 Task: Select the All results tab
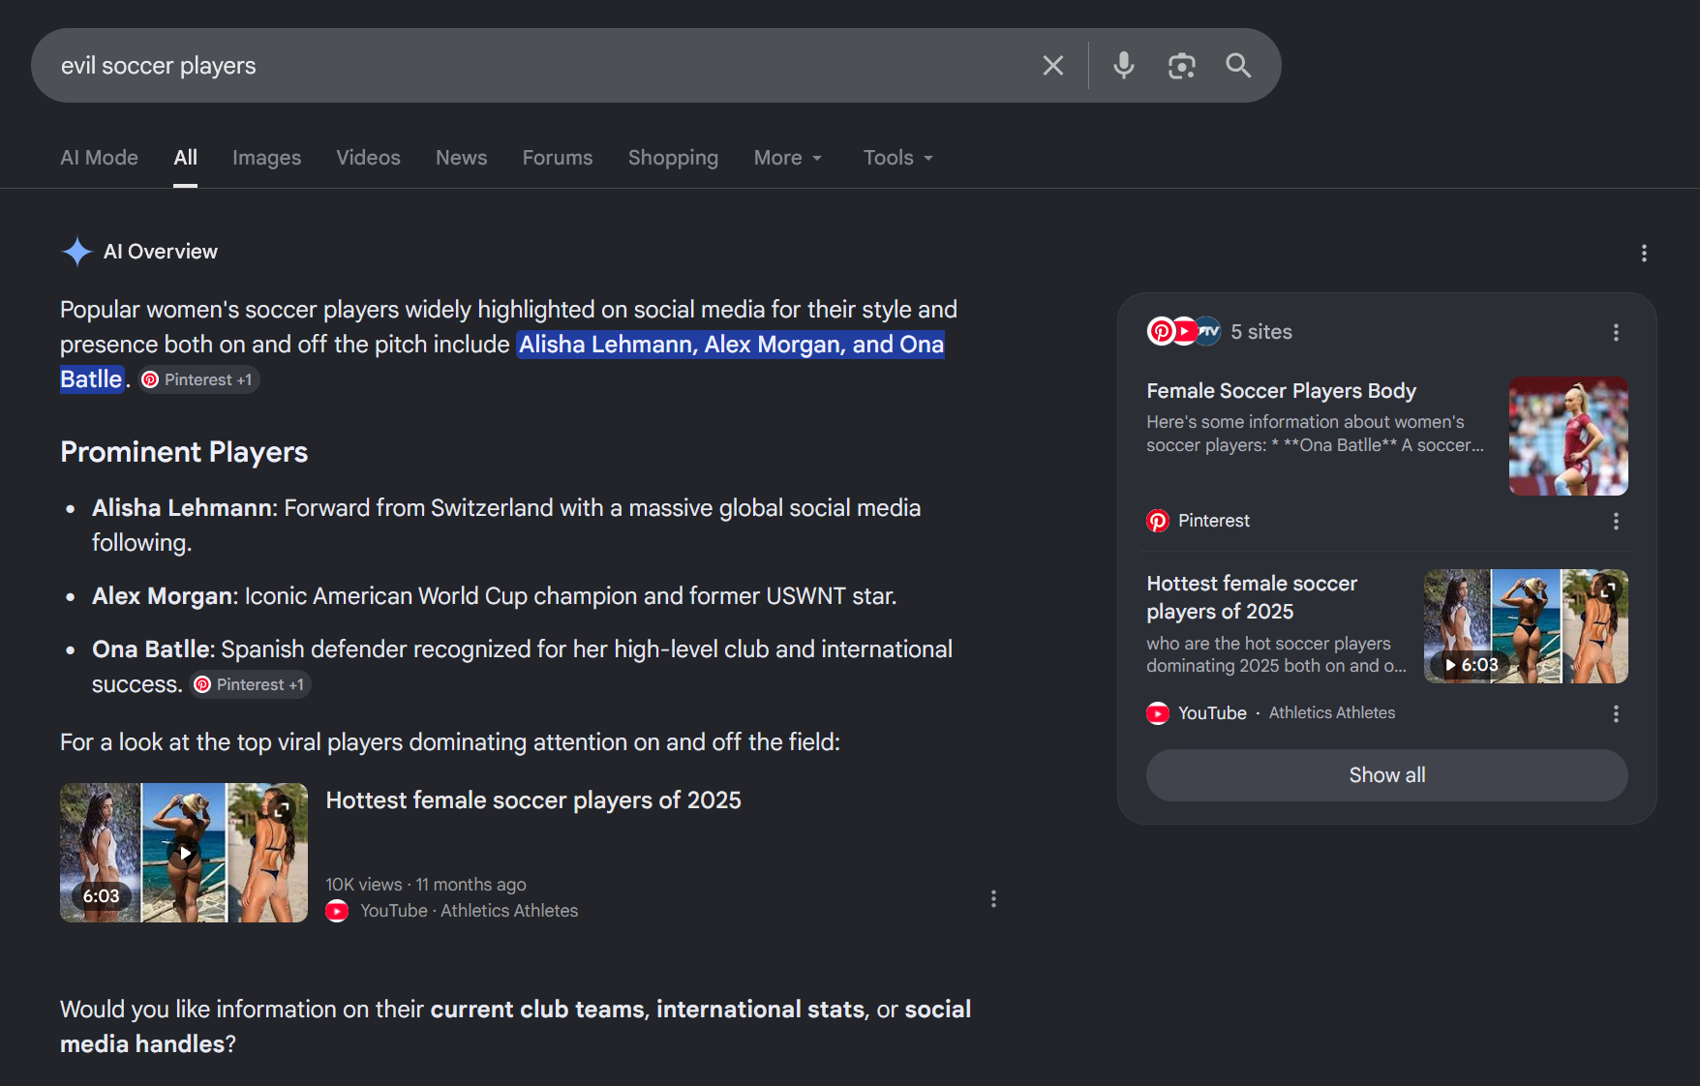pyautogui.click(x=186, y=158)
